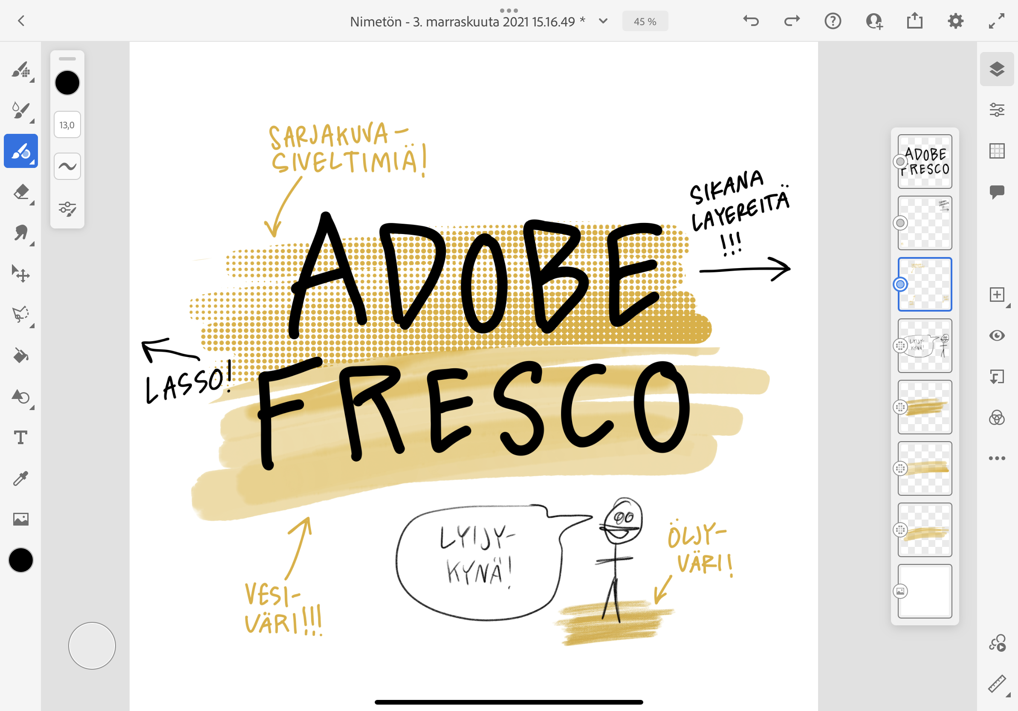Select the Pixel Brushes tool
Screen dimensions: 1018x711
[21, 69]
